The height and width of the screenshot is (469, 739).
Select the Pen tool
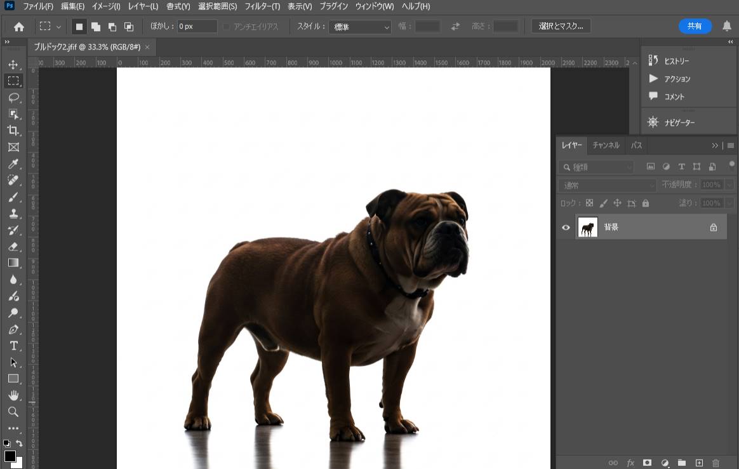pyautogui.click(x=13, y=329)
